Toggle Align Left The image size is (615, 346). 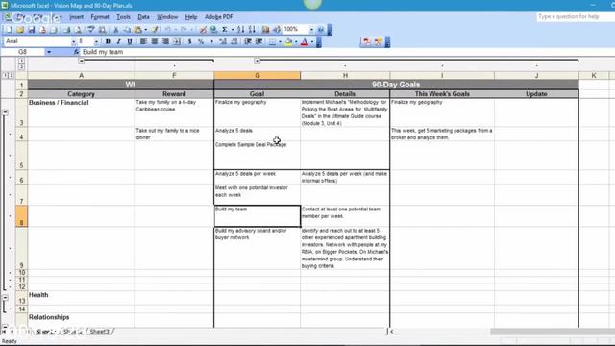(143, 41)
